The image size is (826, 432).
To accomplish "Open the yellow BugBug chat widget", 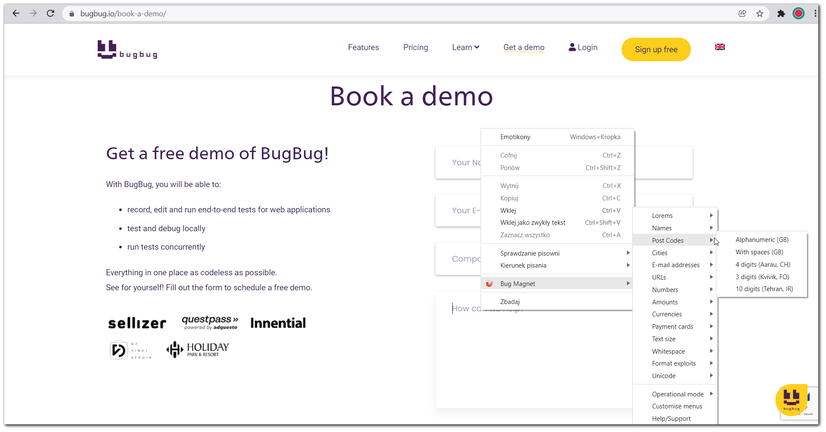I will (x=791, y=400).
